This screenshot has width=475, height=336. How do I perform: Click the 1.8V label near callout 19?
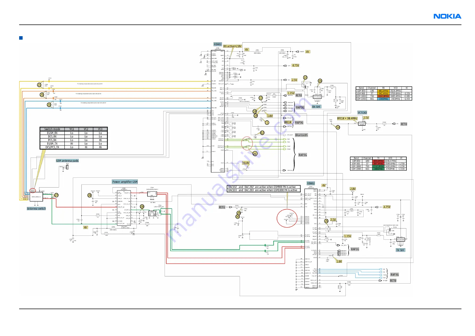click(x=270, y=116)
